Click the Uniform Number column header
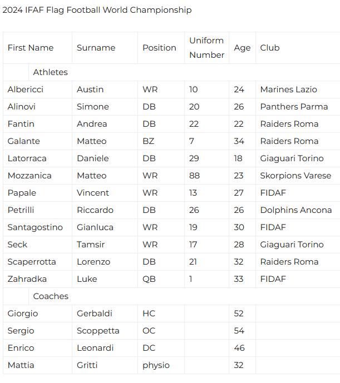The height and width of the screenshot is (383, 340). point(206,48)
